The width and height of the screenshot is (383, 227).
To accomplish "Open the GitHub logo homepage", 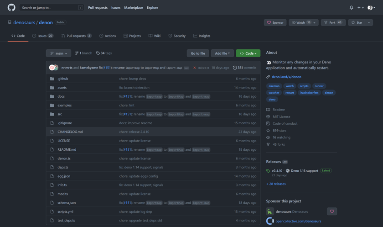I will pos(11,8).
